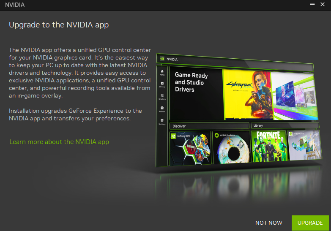Click the 'Upgrade to the NVIDIA app' heading
331x231 pixels.
tap(59, 25)
